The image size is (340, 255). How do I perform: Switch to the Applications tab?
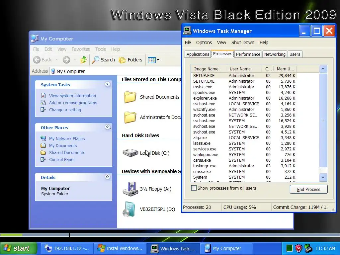point(198,54)
